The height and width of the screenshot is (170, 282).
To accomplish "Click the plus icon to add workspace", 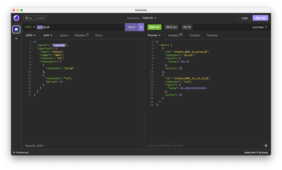I will tap(16, 39).
